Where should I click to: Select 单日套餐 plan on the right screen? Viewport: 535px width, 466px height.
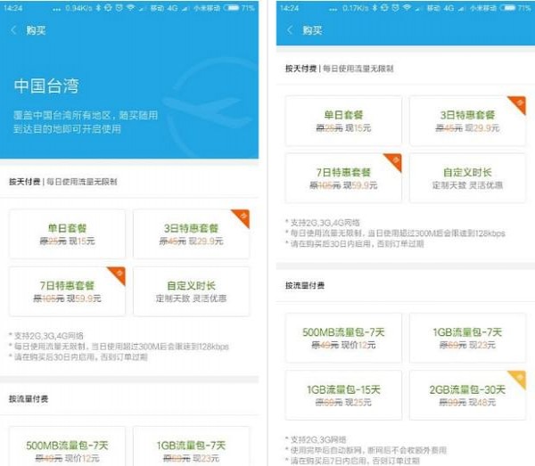[x=343, y=121]
